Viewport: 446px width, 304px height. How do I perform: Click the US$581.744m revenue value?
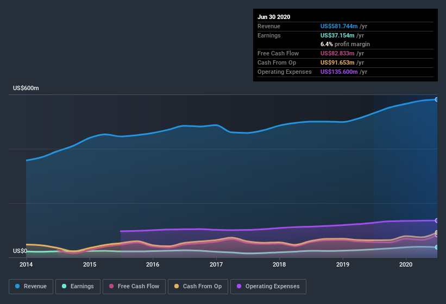[339, 26]
